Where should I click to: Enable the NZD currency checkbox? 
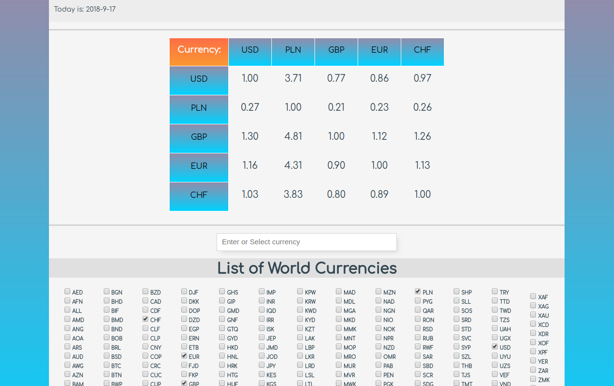pos(378,346)
